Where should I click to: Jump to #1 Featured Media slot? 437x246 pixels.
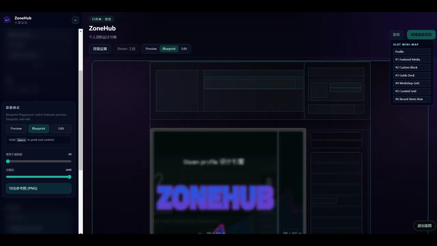pyautogui.click(x=412, y=59)
